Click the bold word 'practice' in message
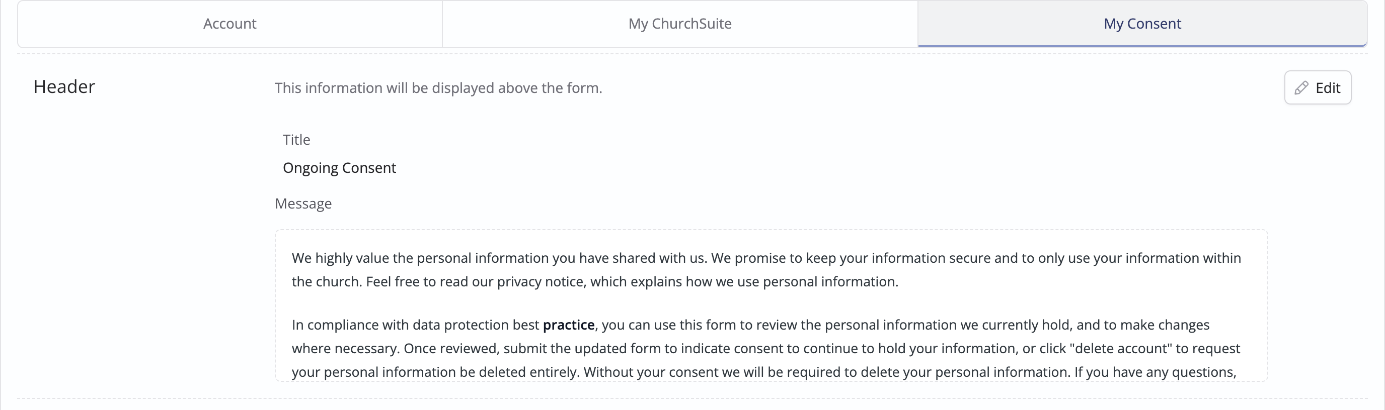Viewport: 1385px width, 410px height. tap(568, 325)
